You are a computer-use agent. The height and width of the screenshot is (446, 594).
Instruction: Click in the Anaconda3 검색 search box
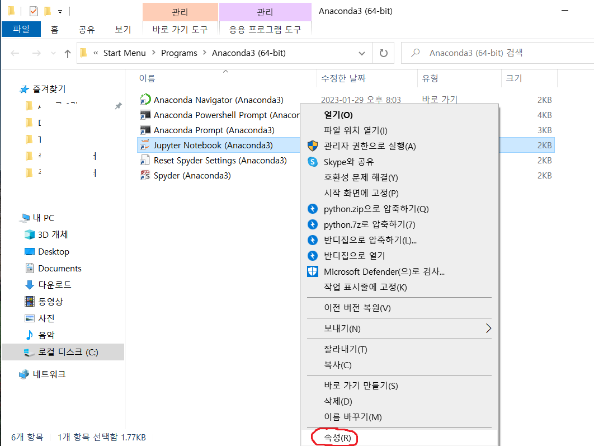(x=497, y=53)
